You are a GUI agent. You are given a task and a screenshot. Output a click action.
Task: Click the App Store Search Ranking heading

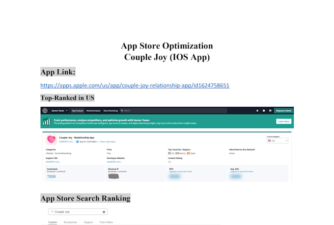pos(85,198)
